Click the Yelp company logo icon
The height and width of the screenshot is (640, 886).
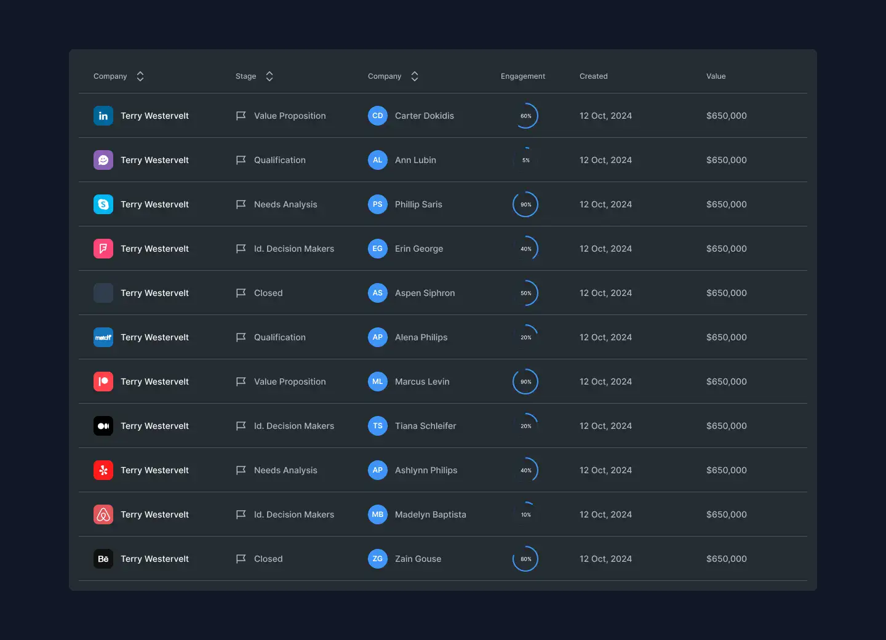[103, 470]
